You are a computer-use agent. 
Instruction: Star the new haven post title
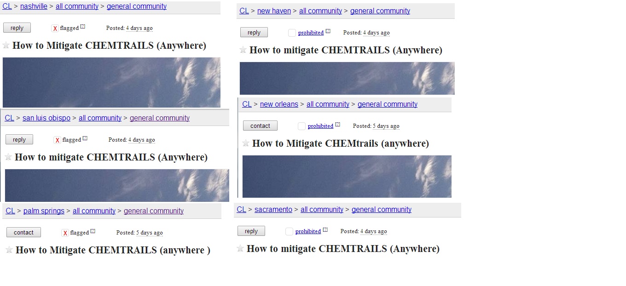pyautogui.click(x=243, y=50)
